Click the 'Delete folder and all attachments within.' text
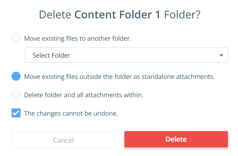Image resolution: width=238 pixels, height=156 pixels. [84, 95]
